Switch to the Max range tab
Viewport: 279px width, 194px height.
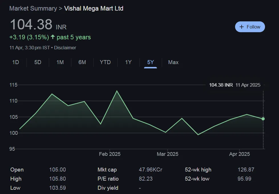(173, 62)
